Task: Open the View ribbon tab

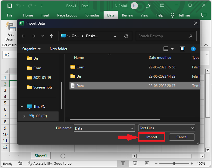Action: pyautogui.click(x=144, y=15)
